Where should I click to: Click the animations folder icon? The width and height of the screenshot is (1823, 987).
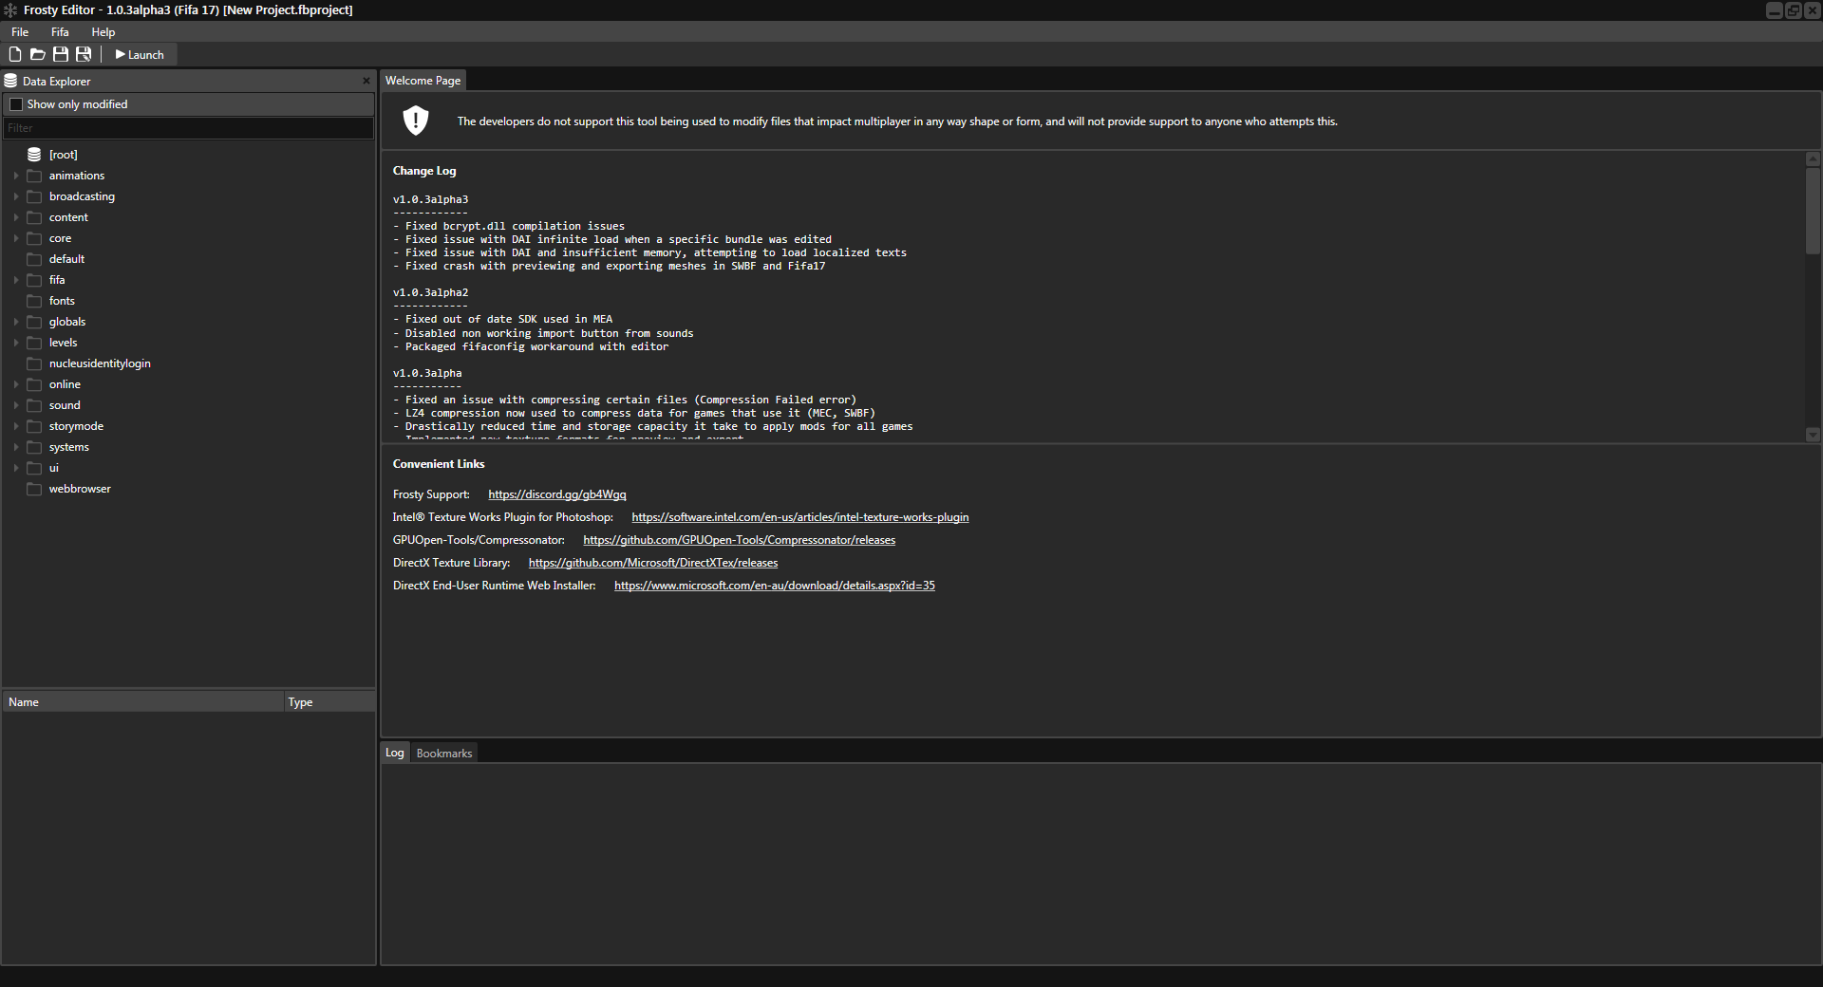tap(34, 176)
